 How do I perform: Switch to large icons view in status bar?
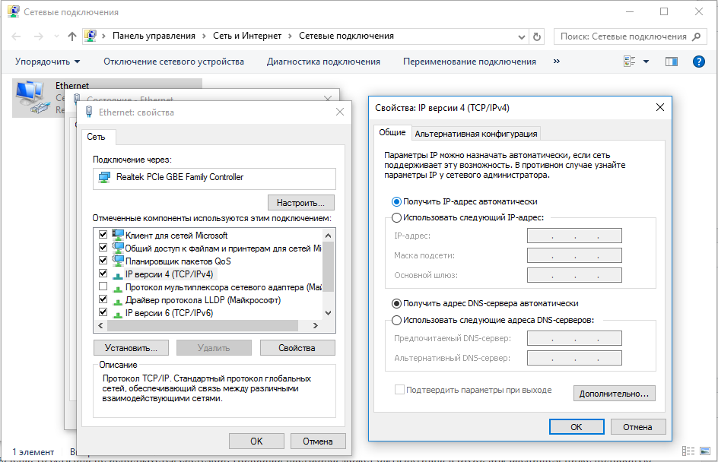tap(705, 451)
